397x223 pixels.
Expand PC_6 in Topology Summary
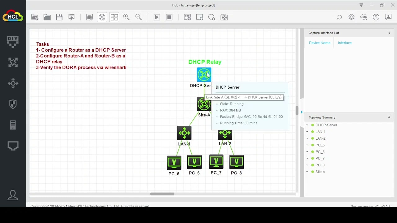(307, 152)
